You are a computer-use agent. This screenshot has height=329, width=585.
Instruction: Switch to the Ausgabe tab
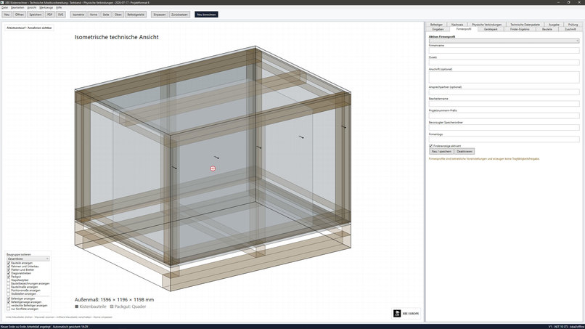pyautogui.click(x=554, y=25)
